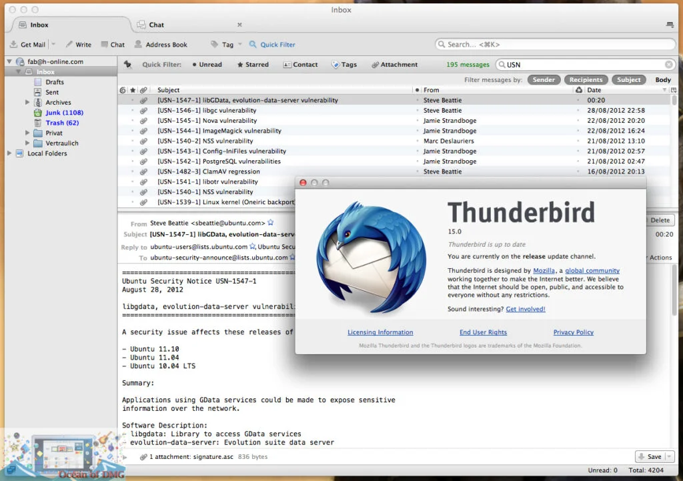
Task: Sort by the star column header
Action: point(133,90)
